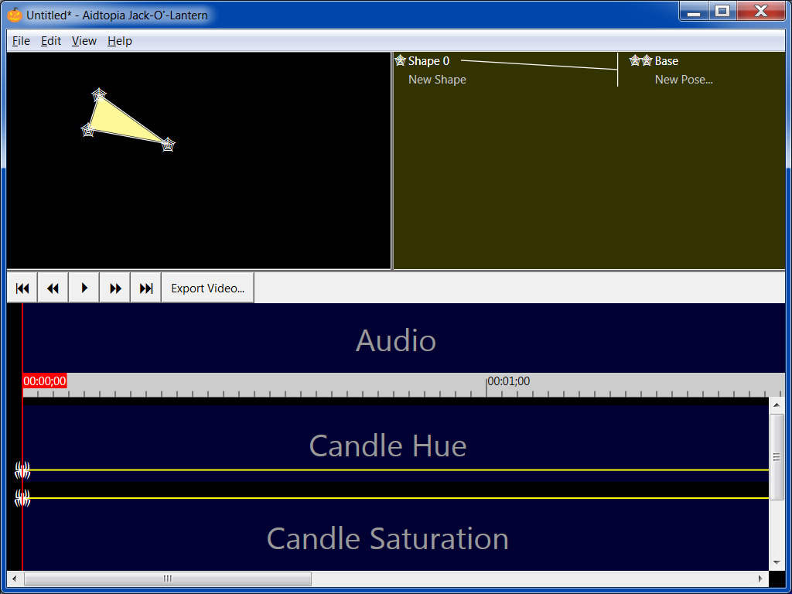Screen dimensions: 792x594
Task: Click the vertical scrollbar up arrow
Action: pos(777,405)
